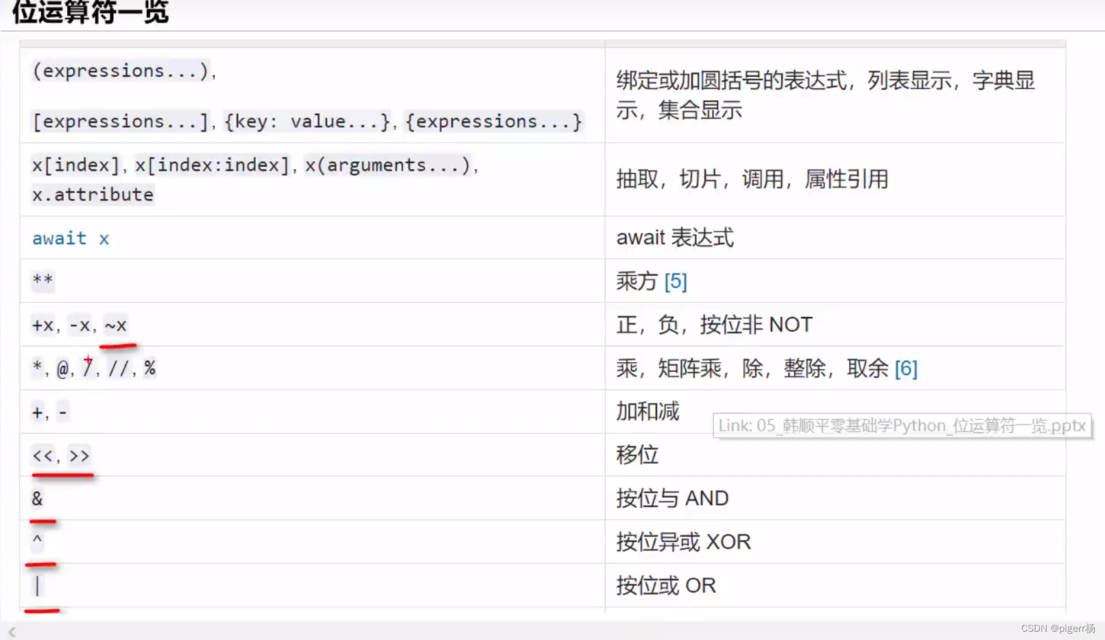Click the '+x' unary operator text
The height and width of the screenshot is (640, 1105).
43,325
